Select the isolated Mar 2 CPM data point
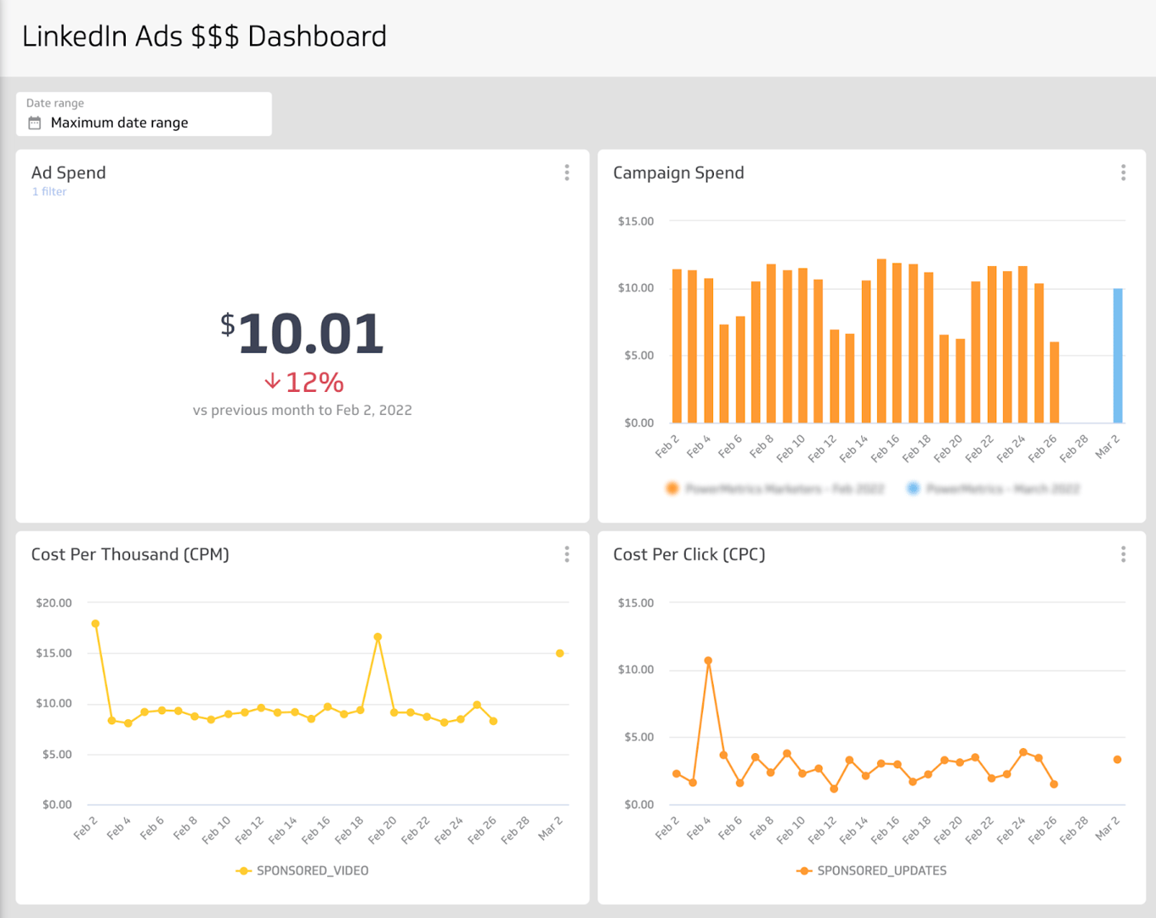 pos(559,654)
